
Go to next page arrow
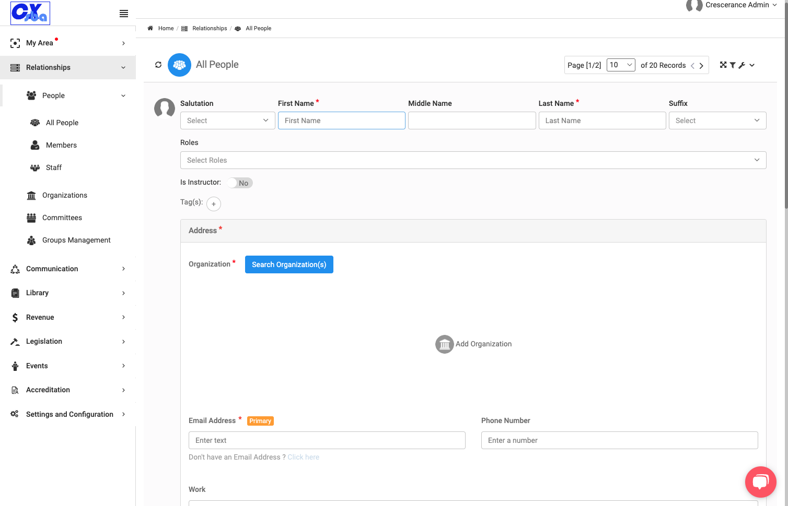point(701,66)
